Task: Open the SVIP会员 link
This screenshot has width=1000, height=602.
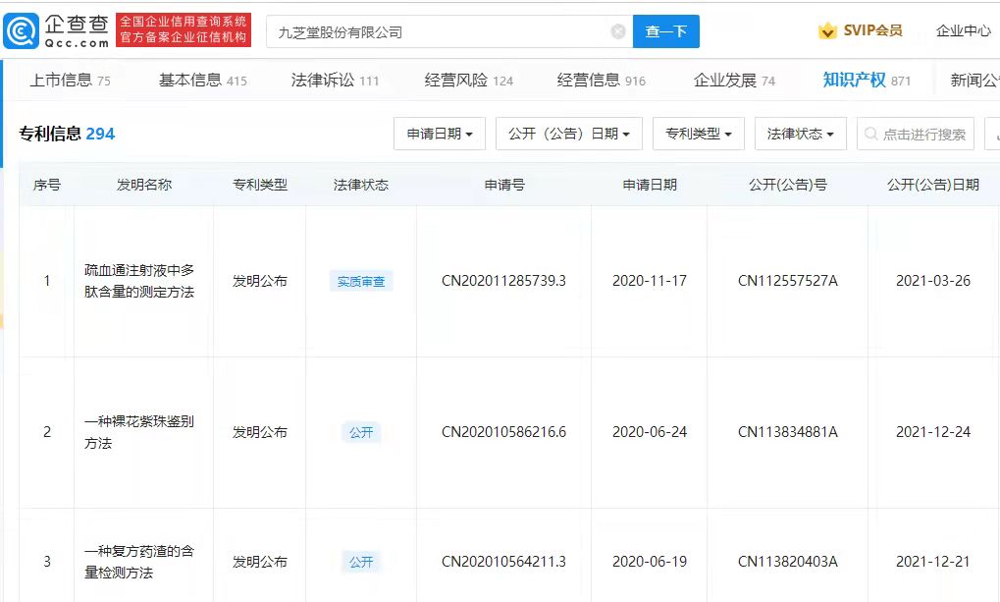Action: click(x=872, y=30)
